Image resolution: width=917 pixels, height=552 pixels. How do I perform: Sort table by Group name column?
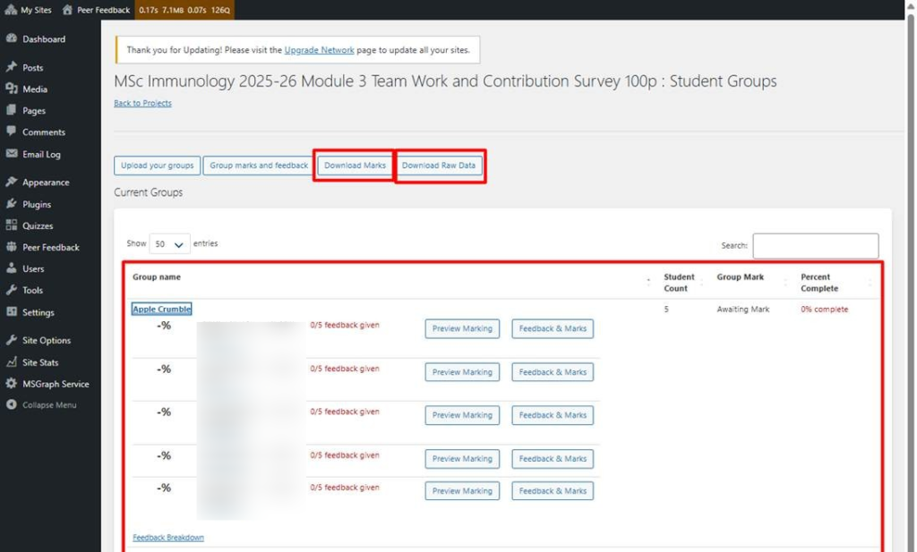[157, 277]
